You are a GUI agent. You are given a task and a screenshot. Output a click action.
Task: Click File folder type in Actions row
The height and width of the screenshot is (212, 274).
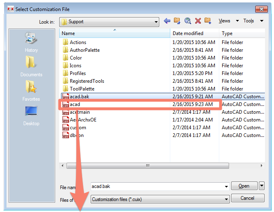point(232,42)
